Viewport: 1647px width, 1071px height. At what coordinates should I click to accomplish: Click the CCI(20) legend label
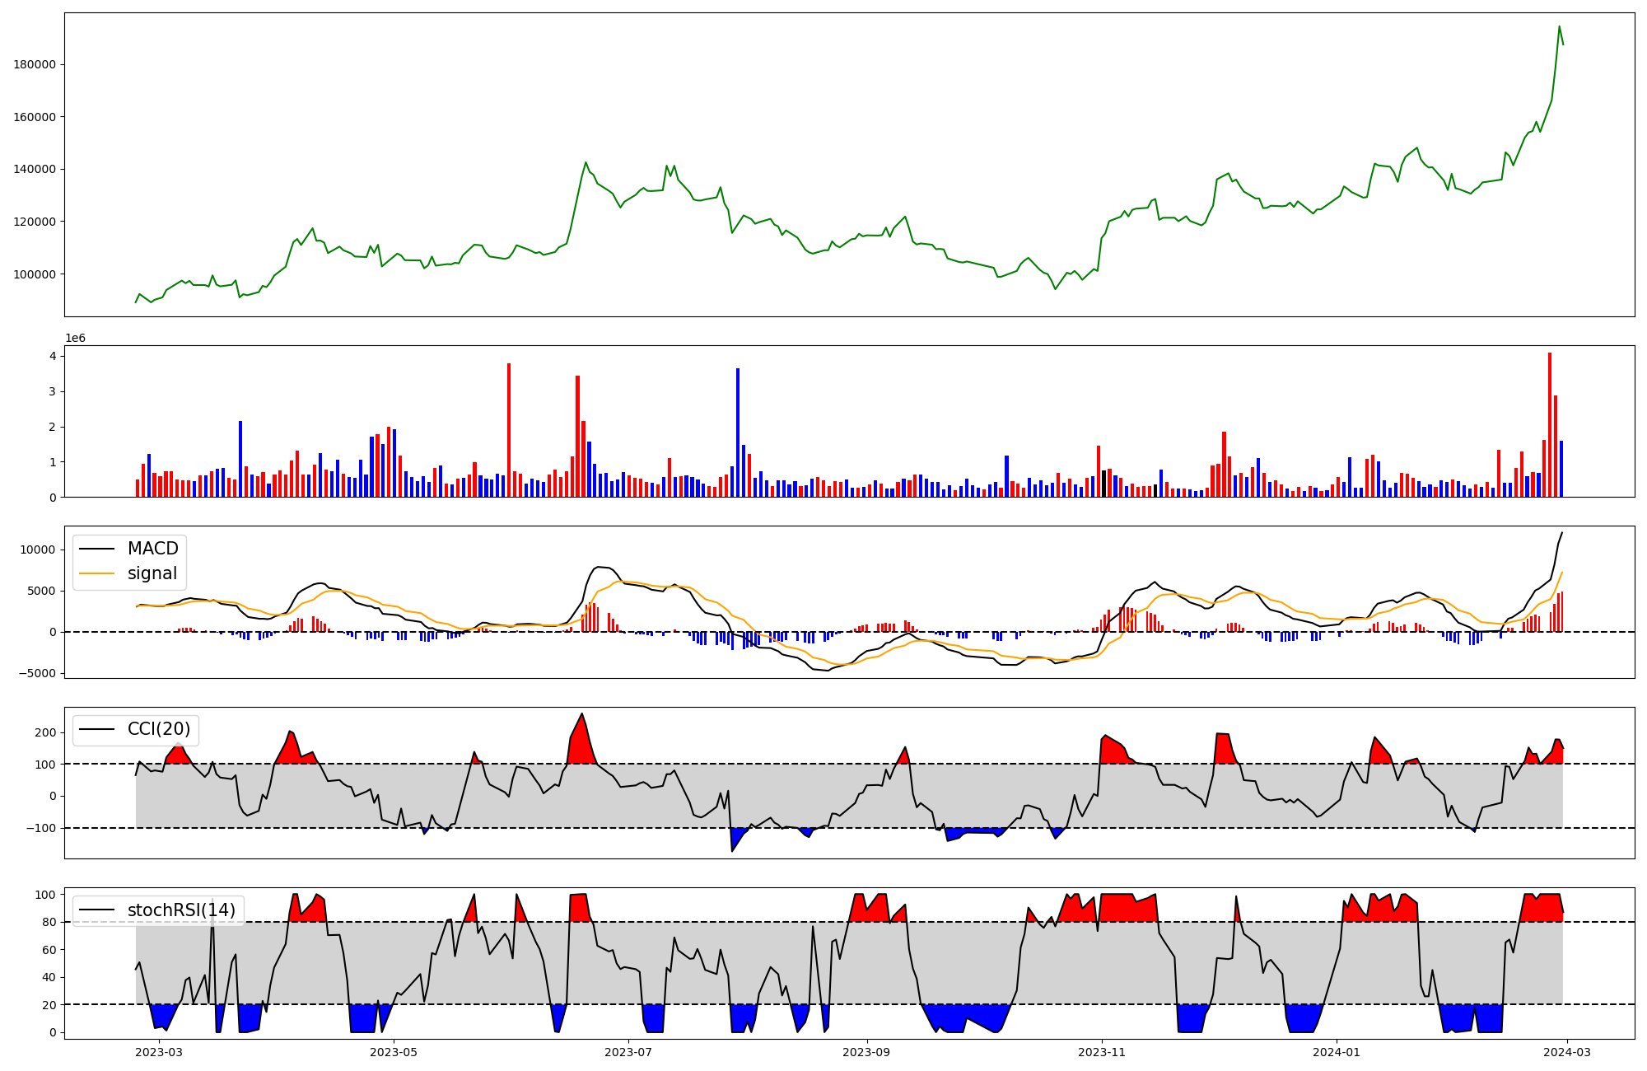[159, 729]
